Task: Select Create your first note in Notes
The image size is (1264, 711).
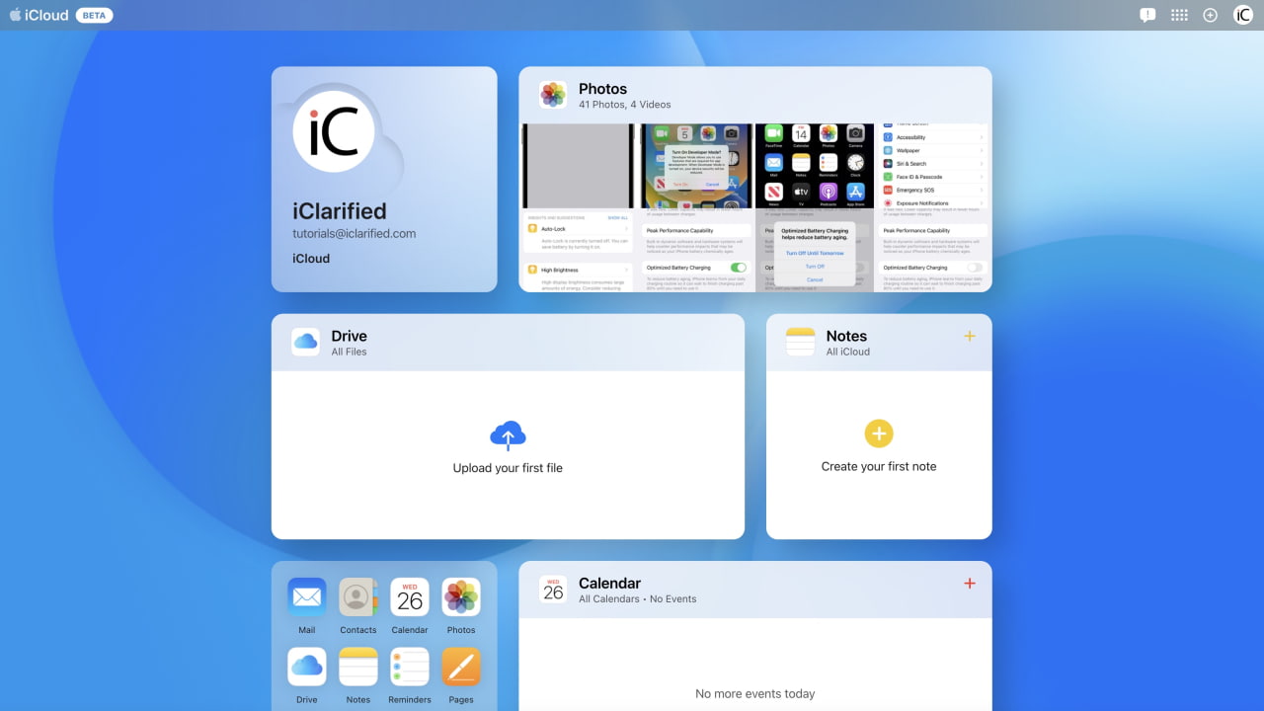Action: 878,465
